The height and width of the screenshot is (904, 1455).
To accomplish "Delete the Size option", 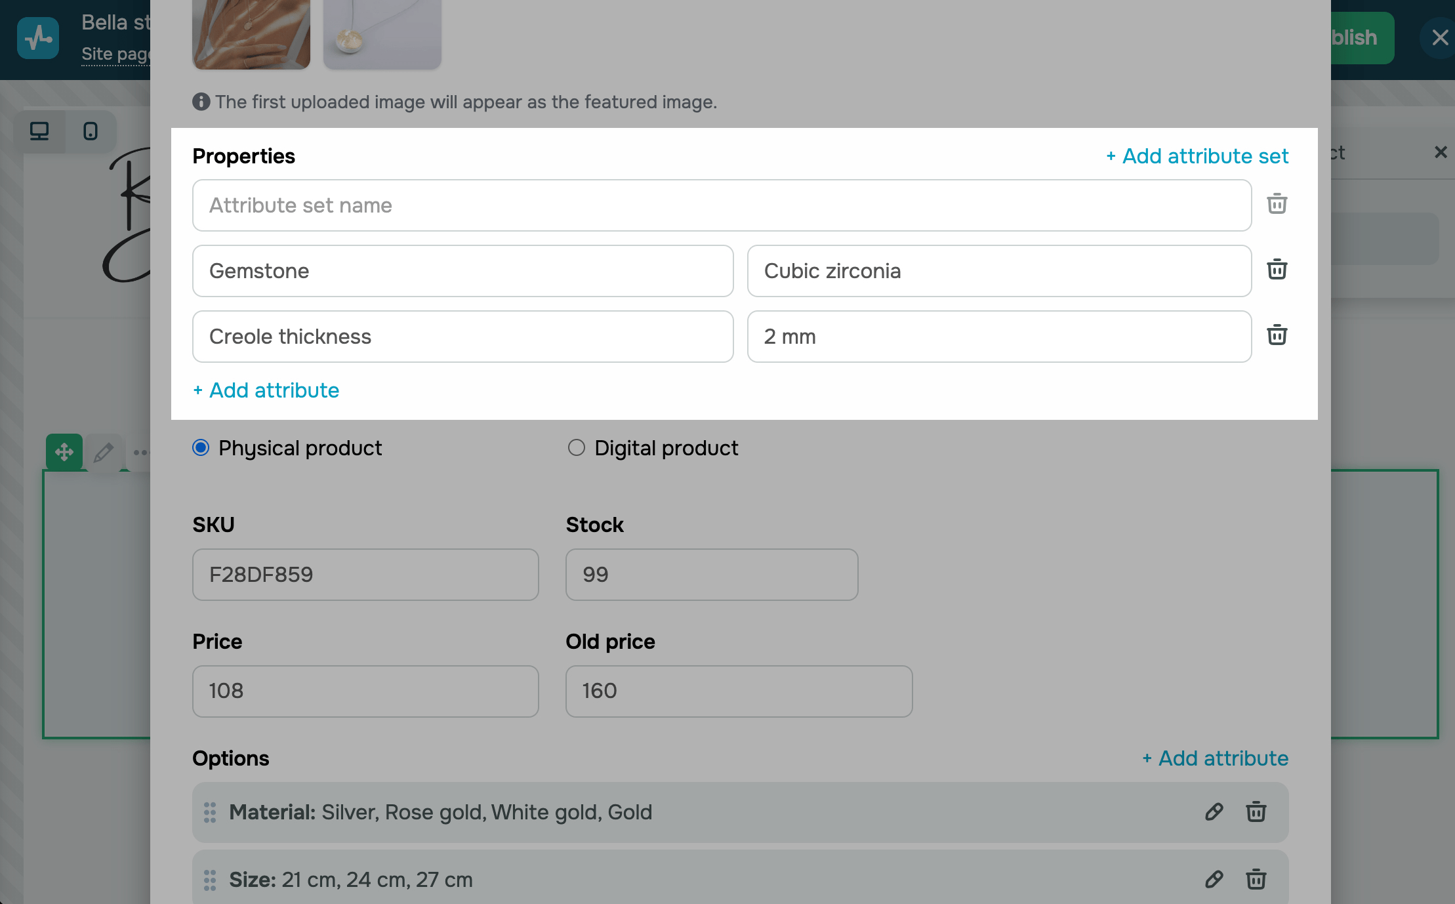I will (1256, 880).
